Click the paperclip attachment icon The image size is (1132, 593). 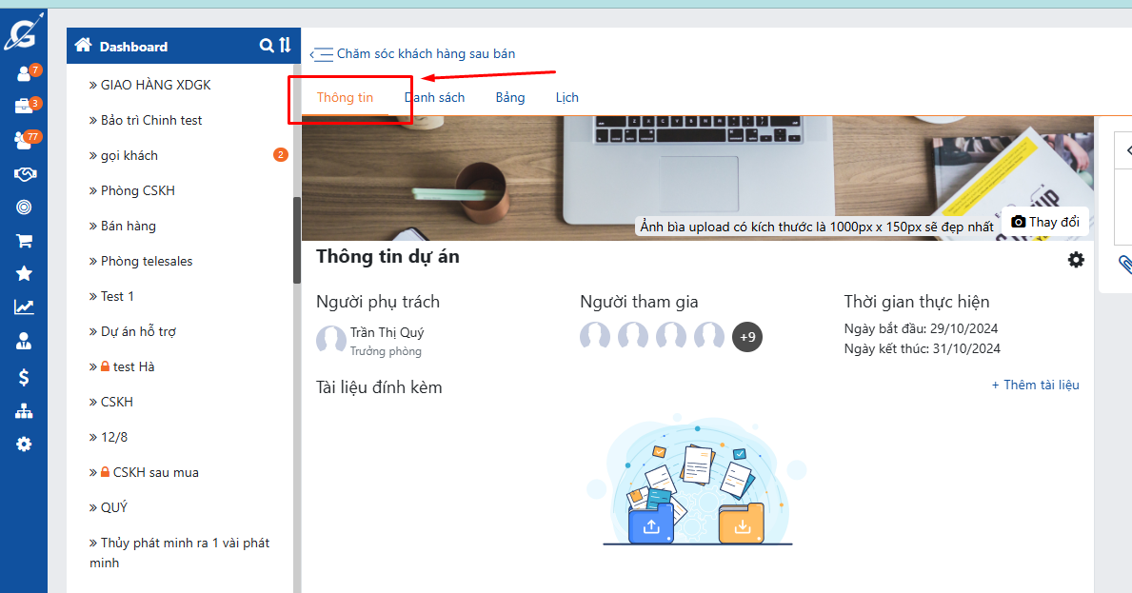pos(1124,264)
